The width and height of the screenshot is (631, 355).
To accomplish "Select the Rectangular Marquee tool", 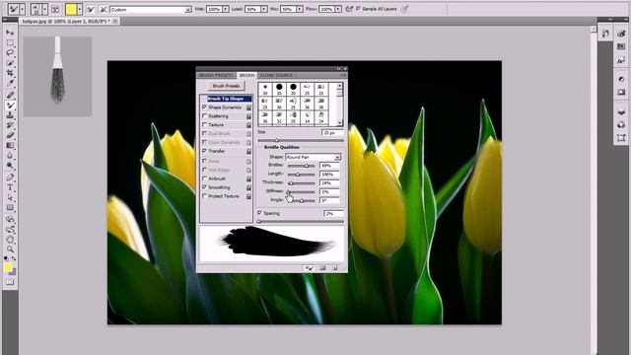I will (10, 42).
